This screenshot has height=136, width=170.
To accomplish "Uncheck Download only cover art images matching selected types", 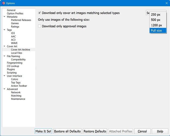I will [x=40, y=13].
